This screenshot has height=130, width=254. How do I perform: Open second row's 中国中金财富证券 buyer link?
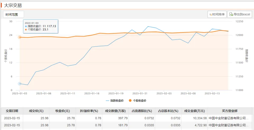[x=229, y=125]
